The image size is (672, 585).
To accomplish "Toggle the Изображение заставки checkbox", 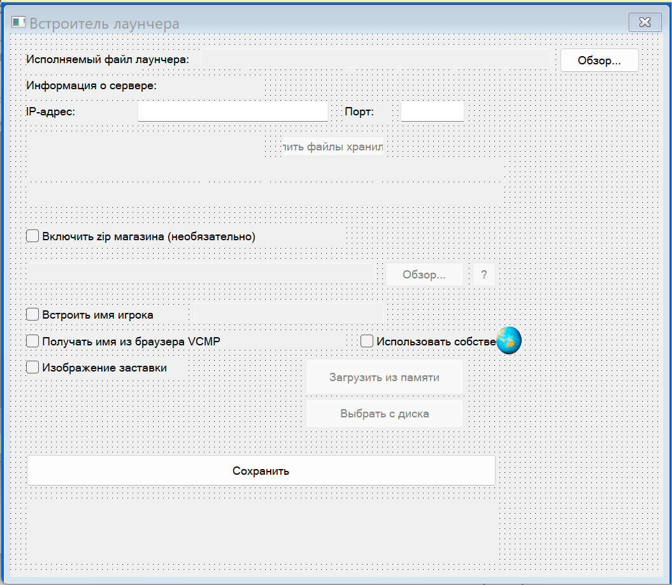I will [32, 366].
